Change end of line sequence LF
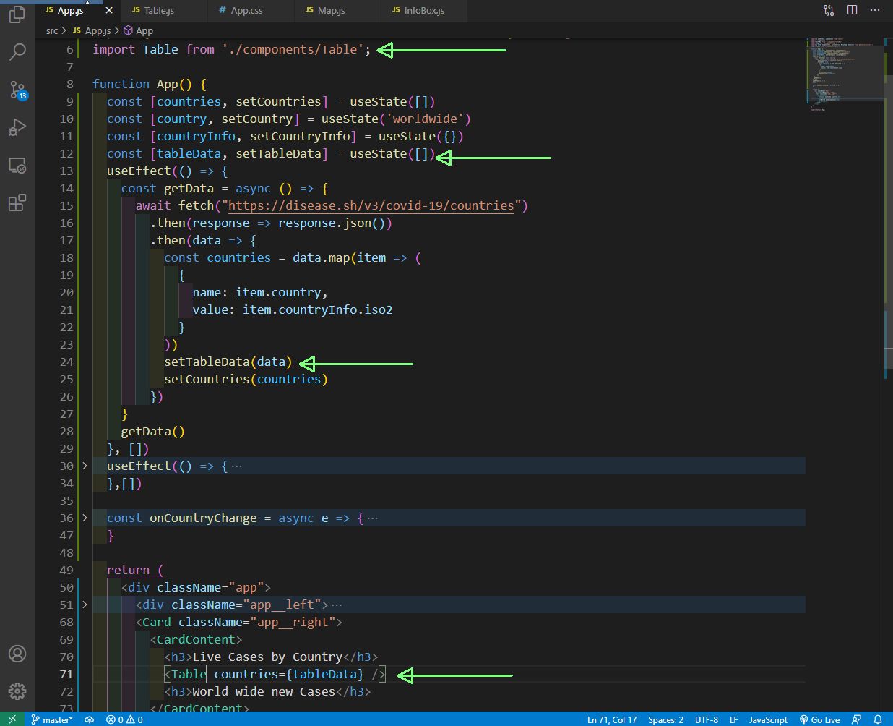This screenshot has width=893, height=726. point(733,719)
